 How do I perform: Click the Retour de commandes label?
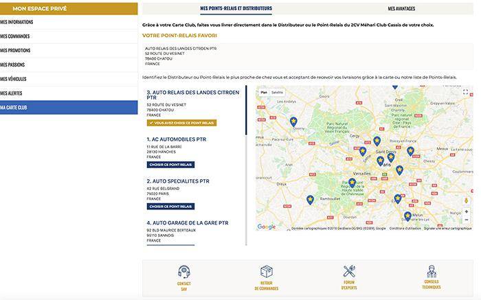click(x=267, y=286)
